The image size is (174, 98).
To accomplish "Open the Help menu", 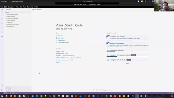I will point(36,7).
